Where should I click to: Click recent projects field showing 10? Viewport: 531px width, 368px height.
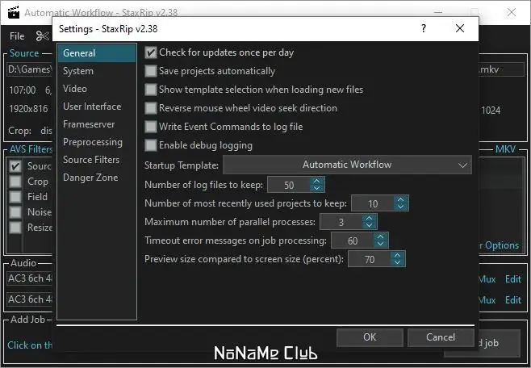[x=373, y=203]
